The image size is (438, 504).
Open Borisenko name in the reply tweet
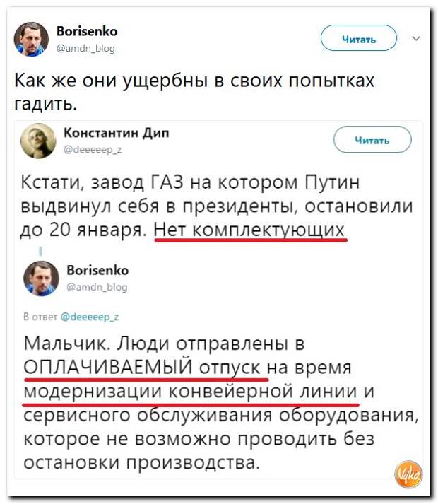(x=97, y=270)
